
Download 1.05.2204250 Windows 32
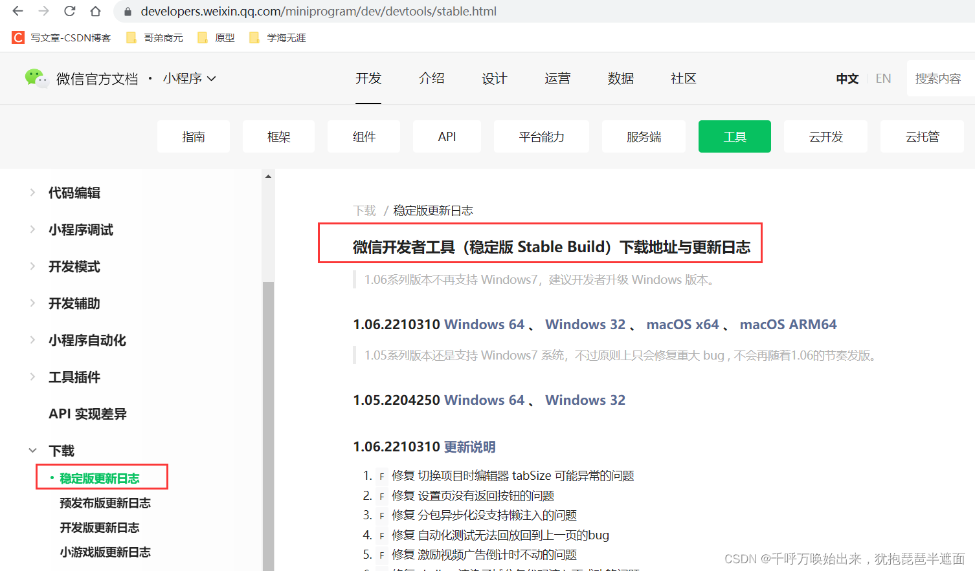(585, 400)
